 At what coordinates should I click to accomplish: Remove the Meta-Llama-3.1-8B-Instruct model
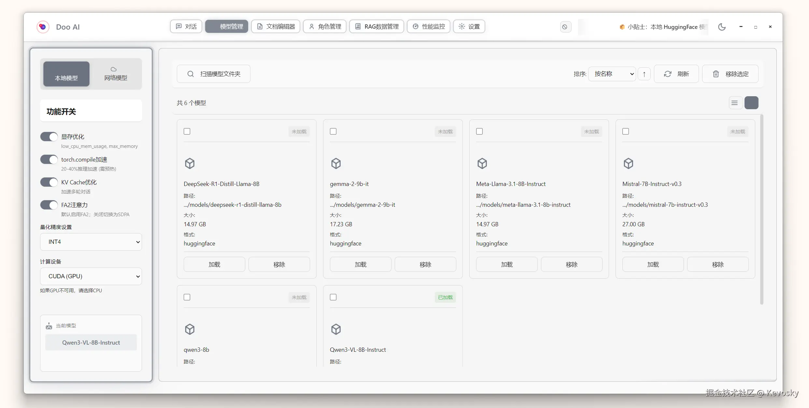[571, 265]
